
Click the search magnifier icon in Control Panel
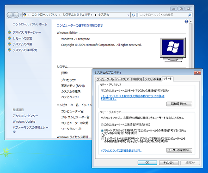(190, 15)
